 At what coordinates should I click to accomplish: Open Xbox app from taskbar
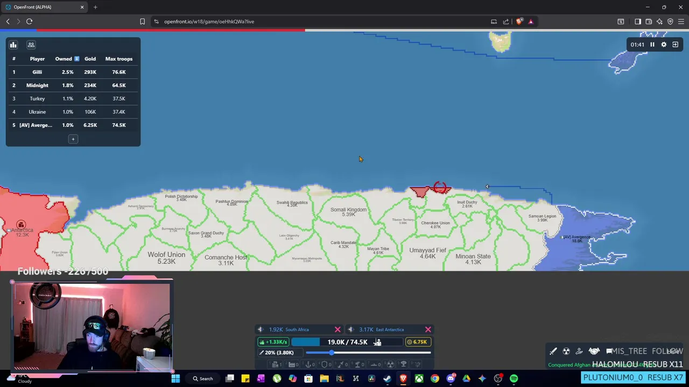(x=419, y=378)
